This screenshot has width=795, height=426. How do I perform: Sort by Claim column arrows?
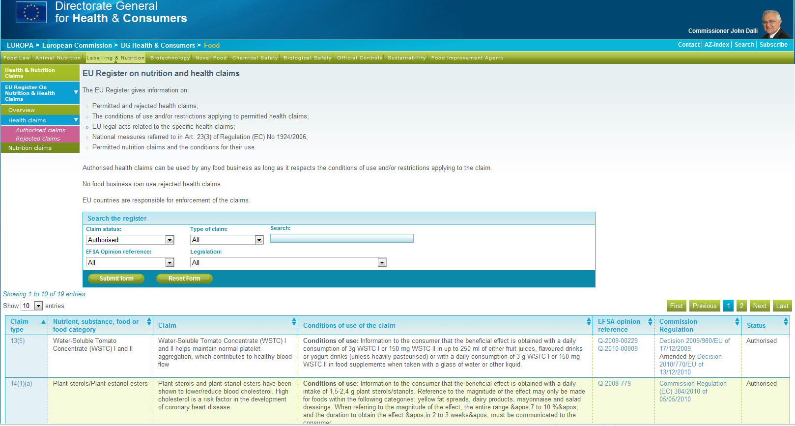[x=294, y=322]
